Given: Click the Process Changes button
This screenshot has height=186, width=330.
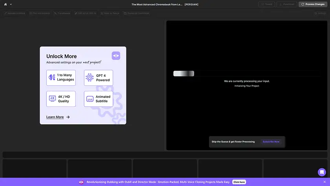Looking at the screenshot, I should click(x=313, y=4).
